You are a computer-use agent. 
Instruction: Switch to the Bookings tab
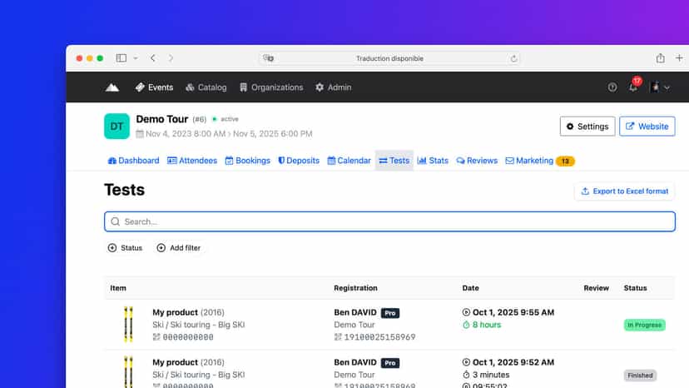[x=248, y=161]
